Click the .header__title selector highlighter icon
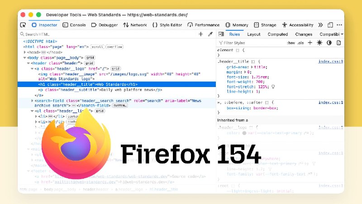 tap(253, 62)
